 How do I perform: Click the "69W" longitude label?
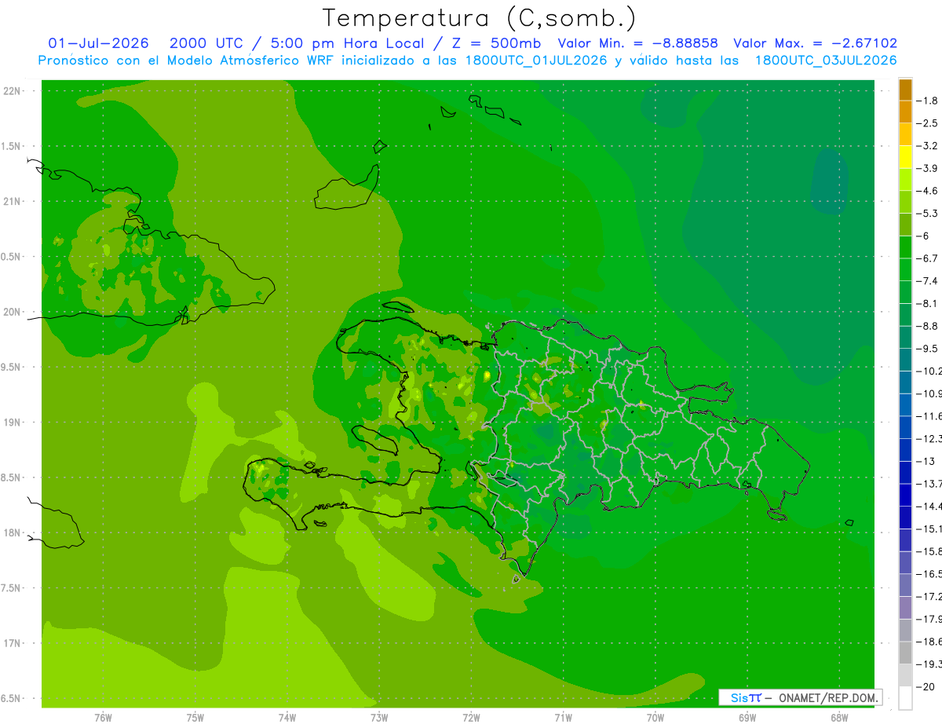[x=747, y=718]
